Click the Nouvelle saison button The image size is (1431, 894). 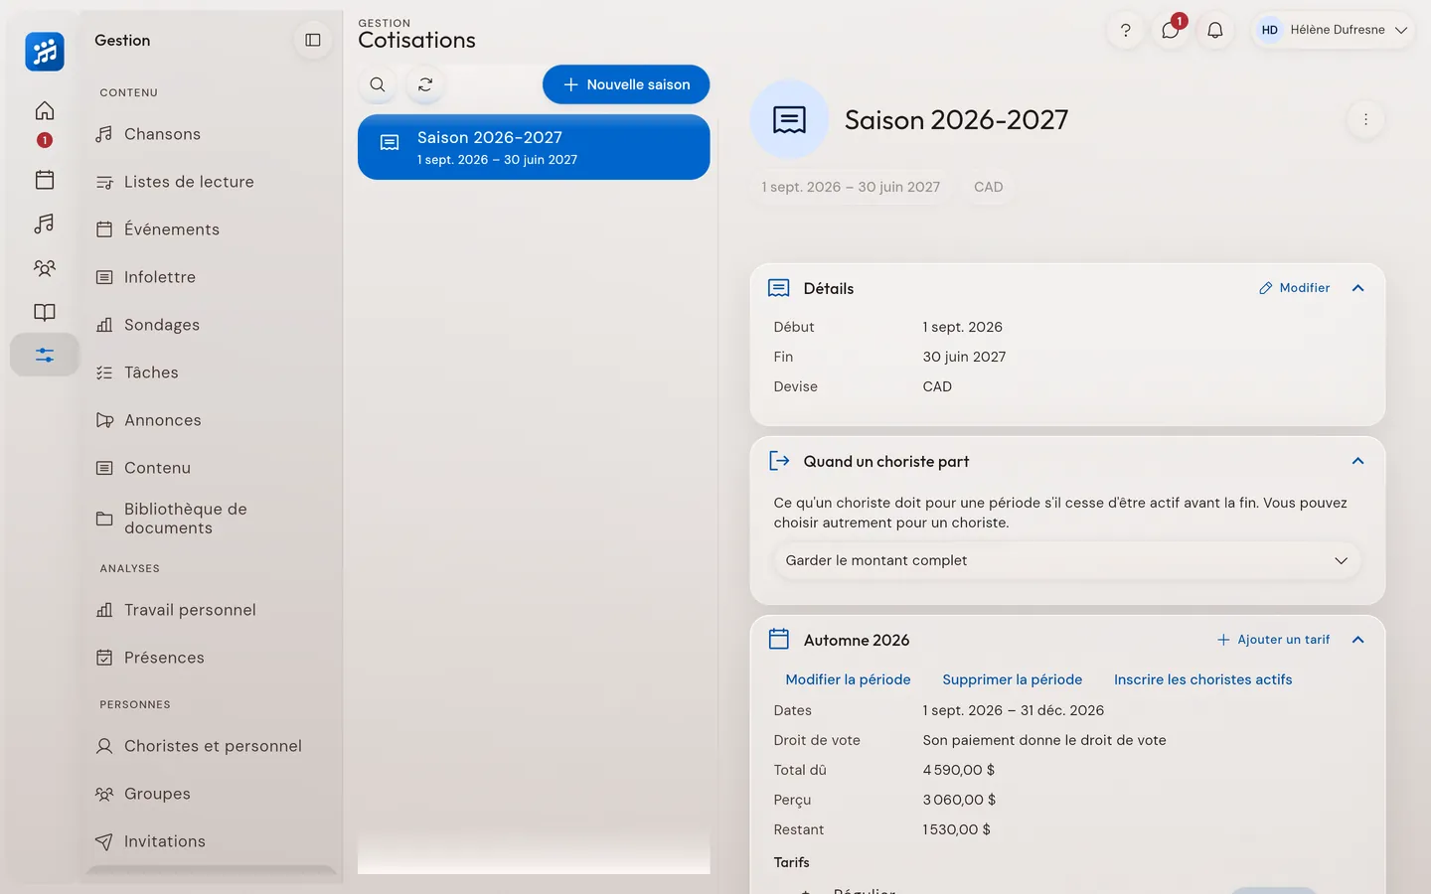(x=626, y=84)
